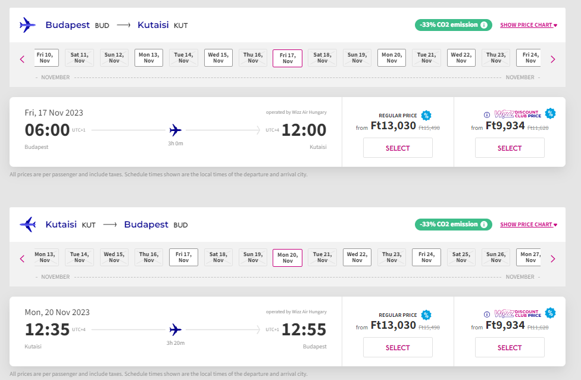The width and height of the screenshot is (581, 380).
Task: Click outbound regular price discount percent badge
Action: click(426, 116)
